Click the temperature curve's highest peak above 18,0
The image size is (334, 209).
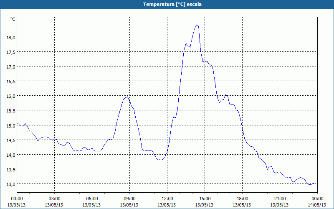click(197, 25)
